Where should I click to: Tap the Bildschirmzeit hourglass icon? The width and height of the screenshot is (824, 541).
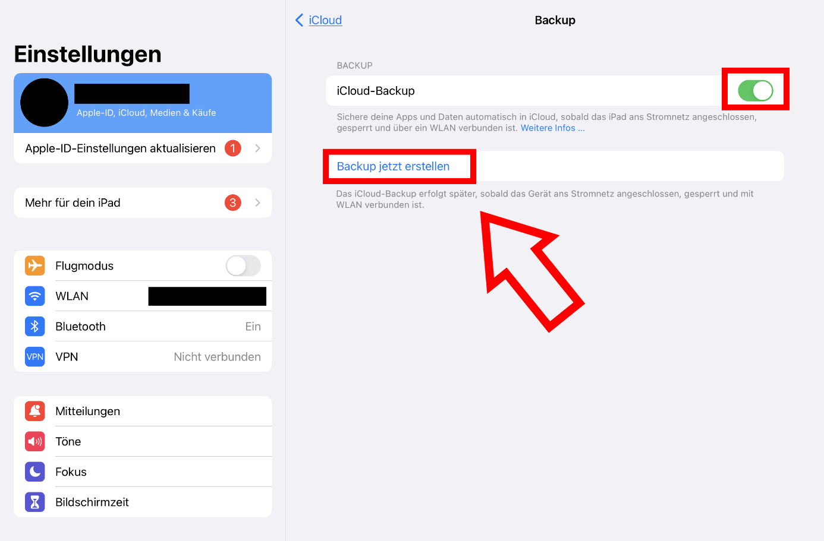click(x=35, y=502)
